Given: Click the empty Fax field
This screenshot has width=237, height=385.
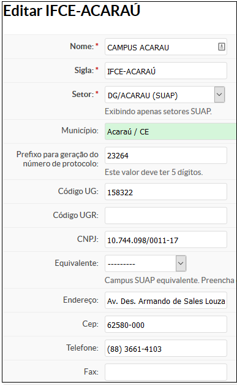Looking at the screenshot, I should point(166,372).
